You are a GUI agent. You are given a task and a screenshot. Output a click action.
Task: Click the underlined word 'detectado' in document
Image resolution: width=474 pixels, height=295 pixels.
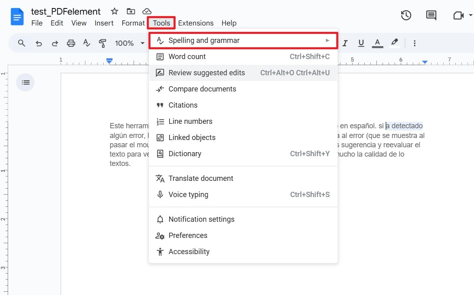407,126
